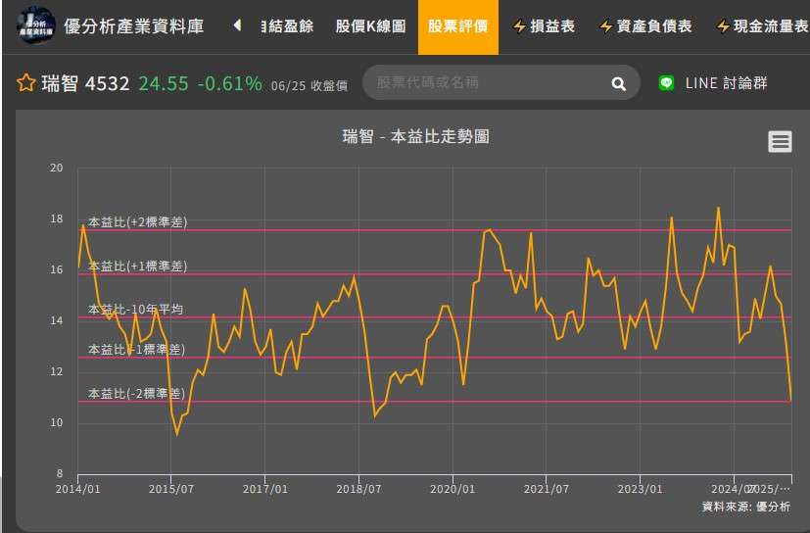Add 瑞智 to favorites with star

point(25,82)
